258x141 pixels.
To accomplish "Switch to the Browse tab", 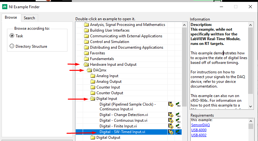I will point(11,18).
